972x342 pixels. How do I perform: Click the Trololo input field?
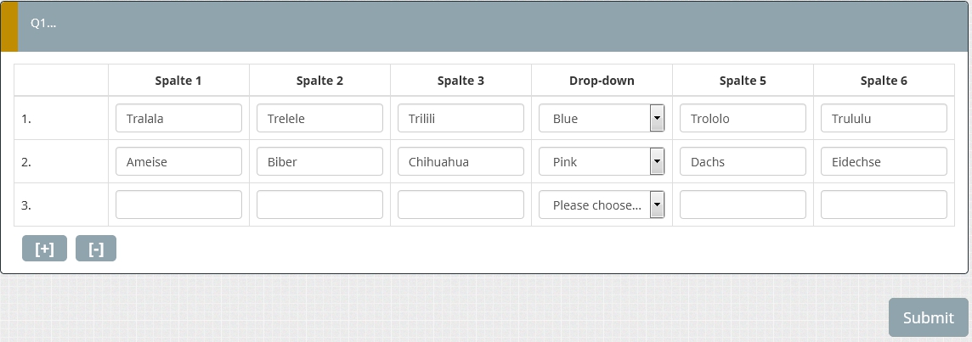(x=743, y=119)
